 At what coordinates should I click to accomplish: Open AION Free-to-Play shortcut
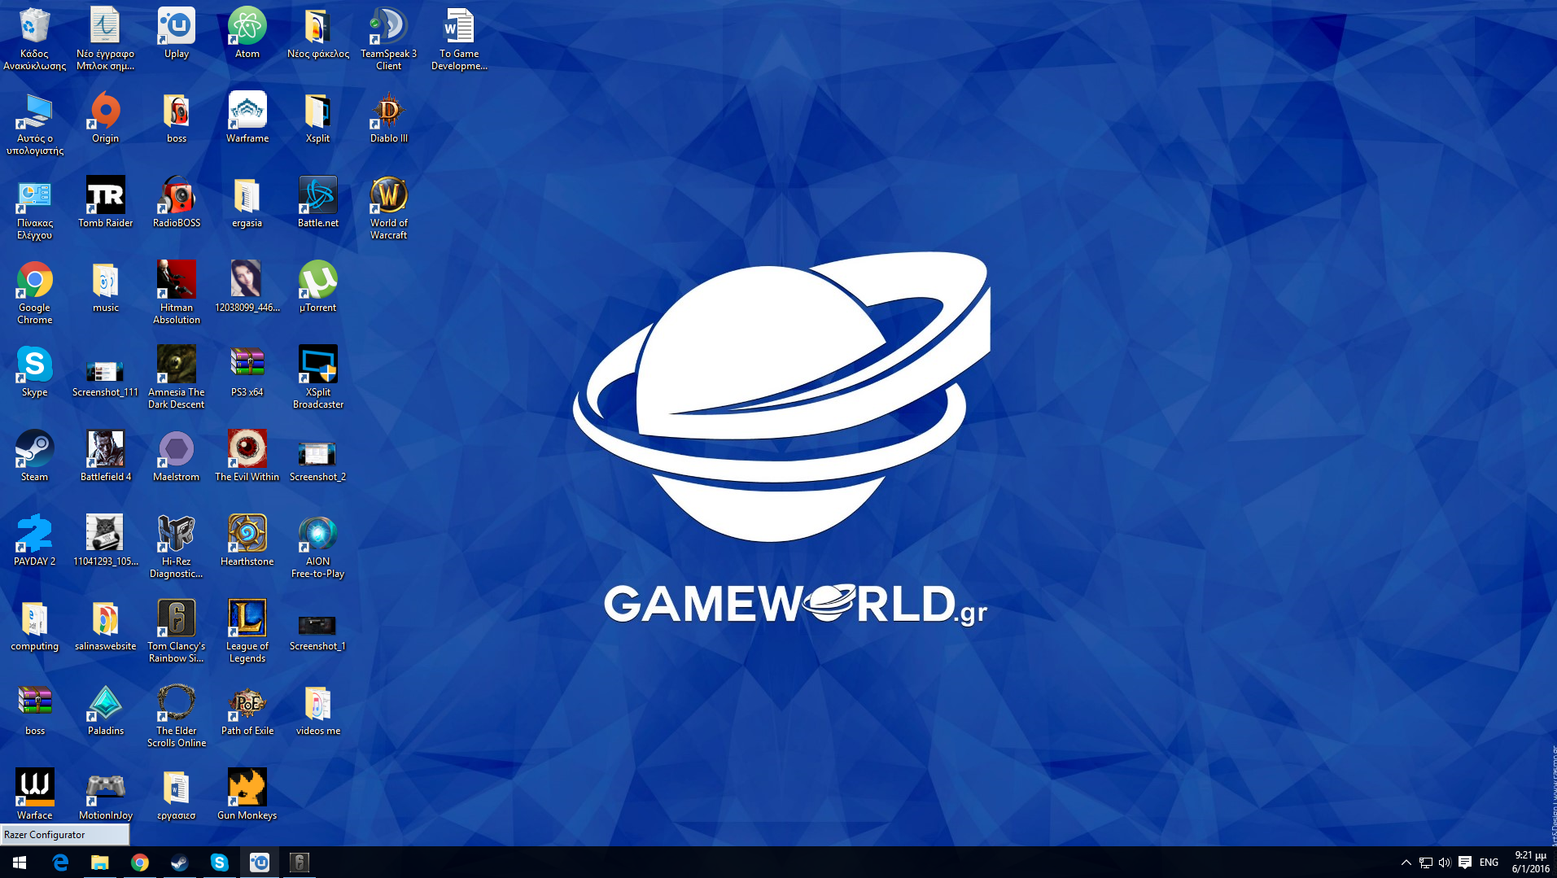tap(317, 546)
